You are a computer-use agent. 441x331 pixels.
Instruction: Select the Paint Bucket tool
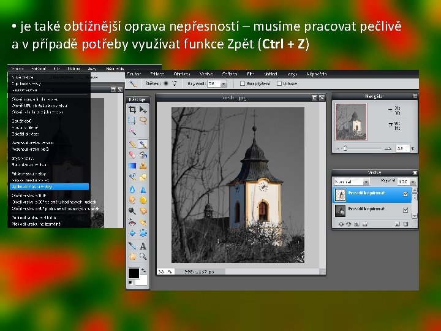(143, 155)
